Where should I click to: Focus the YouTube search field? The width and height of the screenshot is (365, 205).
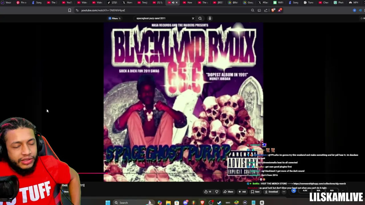click(163, 18)
